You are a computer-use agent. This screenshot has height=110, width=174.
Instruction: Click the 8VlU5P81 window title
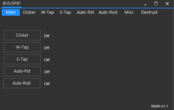point(12,3)
